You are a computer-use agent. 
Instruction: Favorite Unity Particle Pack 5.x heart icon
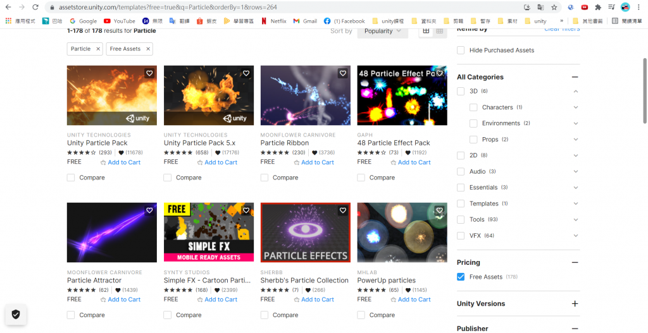click(246, 73)
